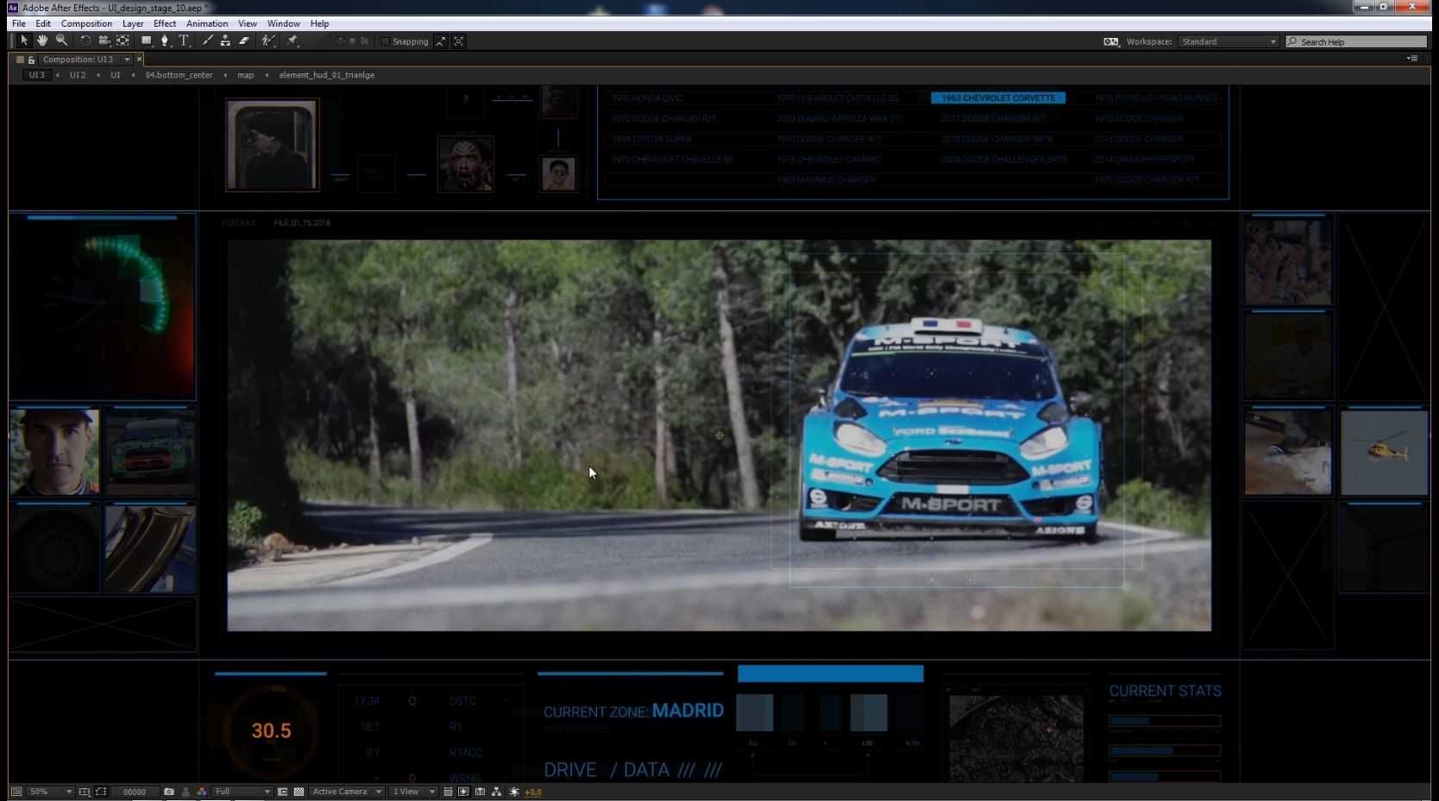The width and height of the screenshot is (1439, 801).
Task: Select the Horizontal Type tool
Action: 184,41
